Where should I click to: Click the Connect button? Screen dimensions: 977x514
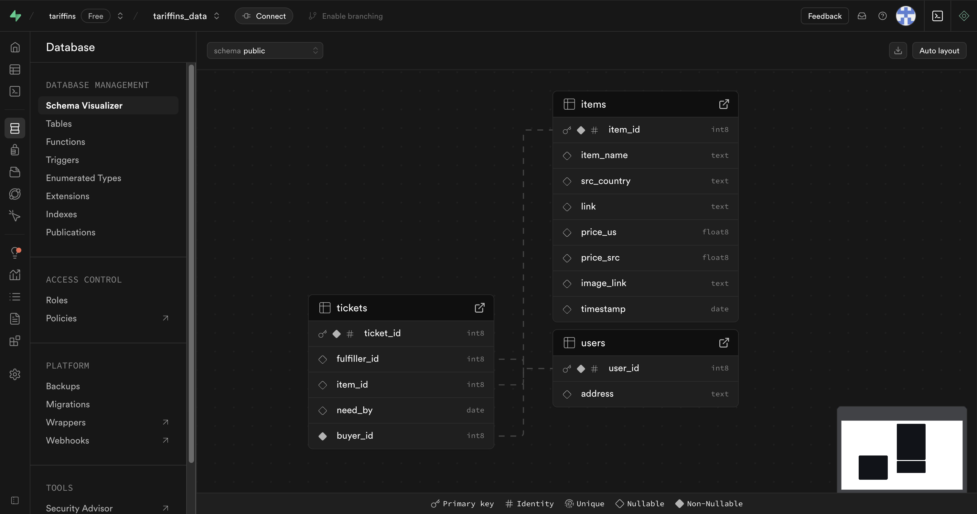[263, 16]
